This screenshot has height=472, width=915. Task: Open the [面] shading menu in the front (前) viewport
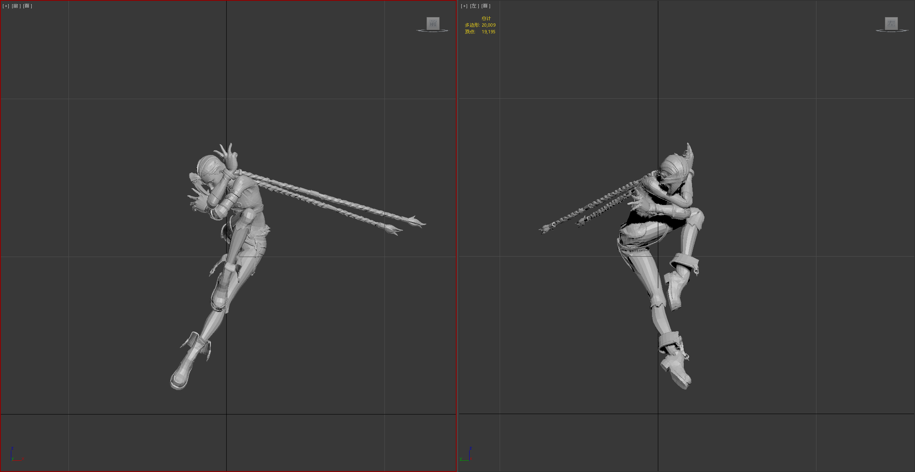(28, 6)
